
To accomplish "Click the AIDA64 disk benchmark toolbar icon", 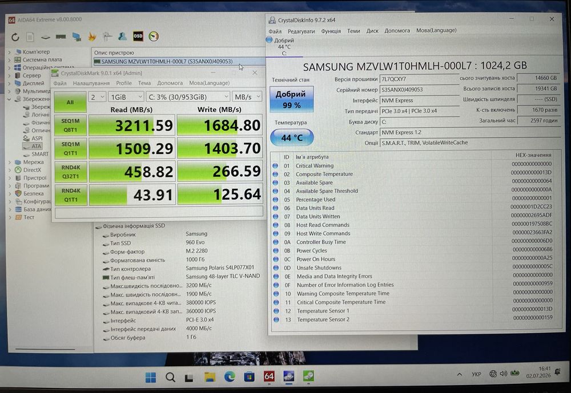I will click(x=46, y=37).
